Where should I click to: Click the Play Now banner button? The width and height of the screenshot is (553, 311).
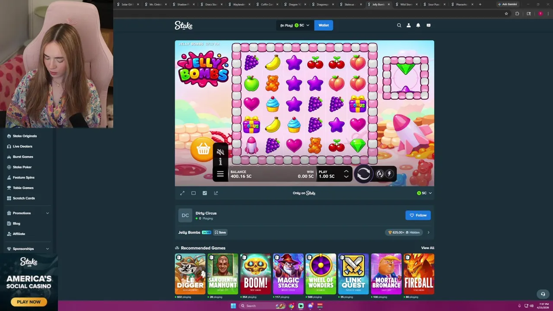(x=29, y=302)
